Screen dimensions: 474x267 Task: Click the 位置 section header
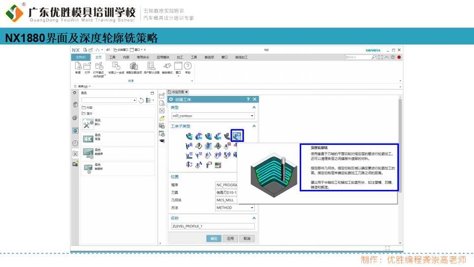175,176
